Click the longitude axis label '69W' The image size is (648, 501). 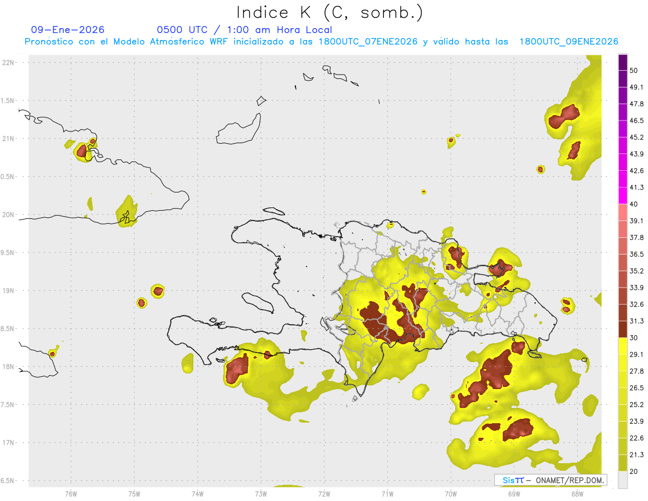pos(514,494)
